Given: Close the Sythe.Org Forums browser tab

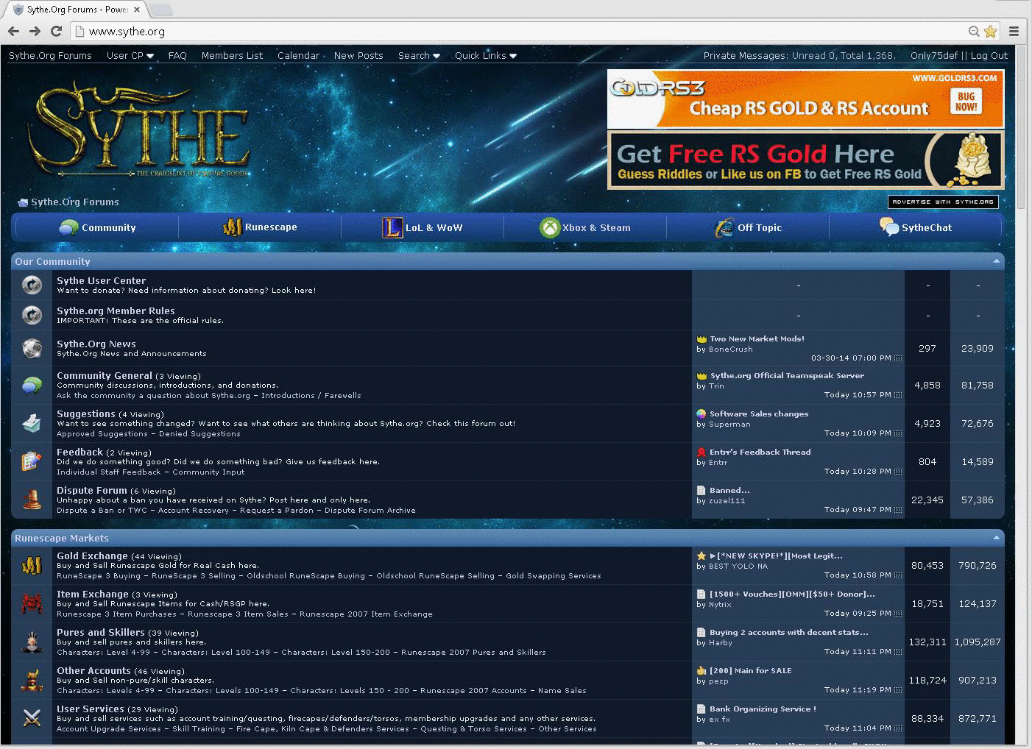Looking at the screenshot, I should [x=137, y=10].
